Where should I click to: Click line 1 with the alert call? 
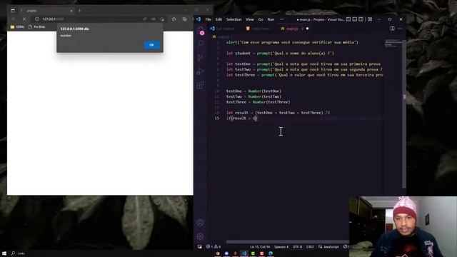(x=292, y=42)
